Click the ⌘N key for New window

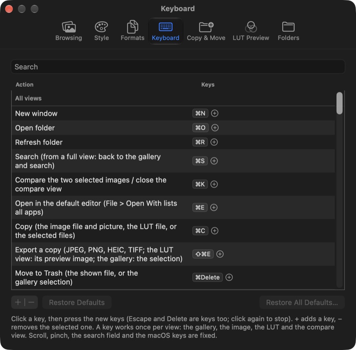point(200,113)
